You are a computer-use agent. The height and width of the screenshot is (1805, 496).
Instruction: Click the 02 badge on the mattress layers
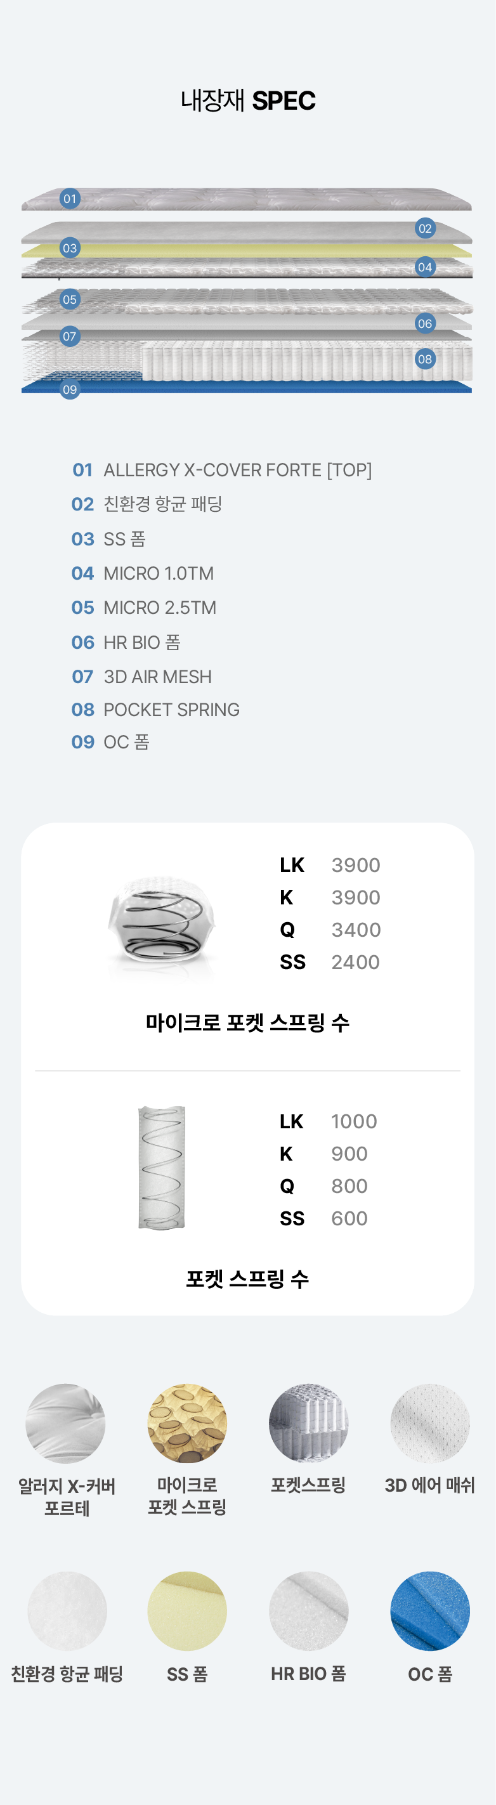(424, 228)
